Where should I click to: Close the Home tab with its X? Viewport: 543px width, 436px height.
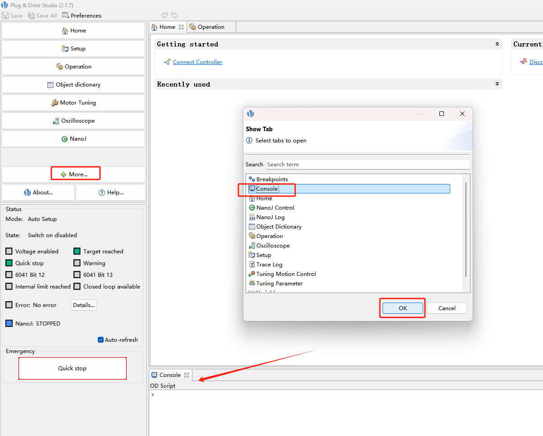[181, 27]
